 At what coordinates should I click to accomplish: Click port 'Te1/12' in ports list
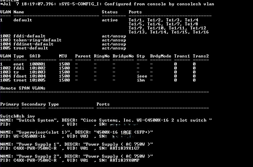click(x=198, y=28)
